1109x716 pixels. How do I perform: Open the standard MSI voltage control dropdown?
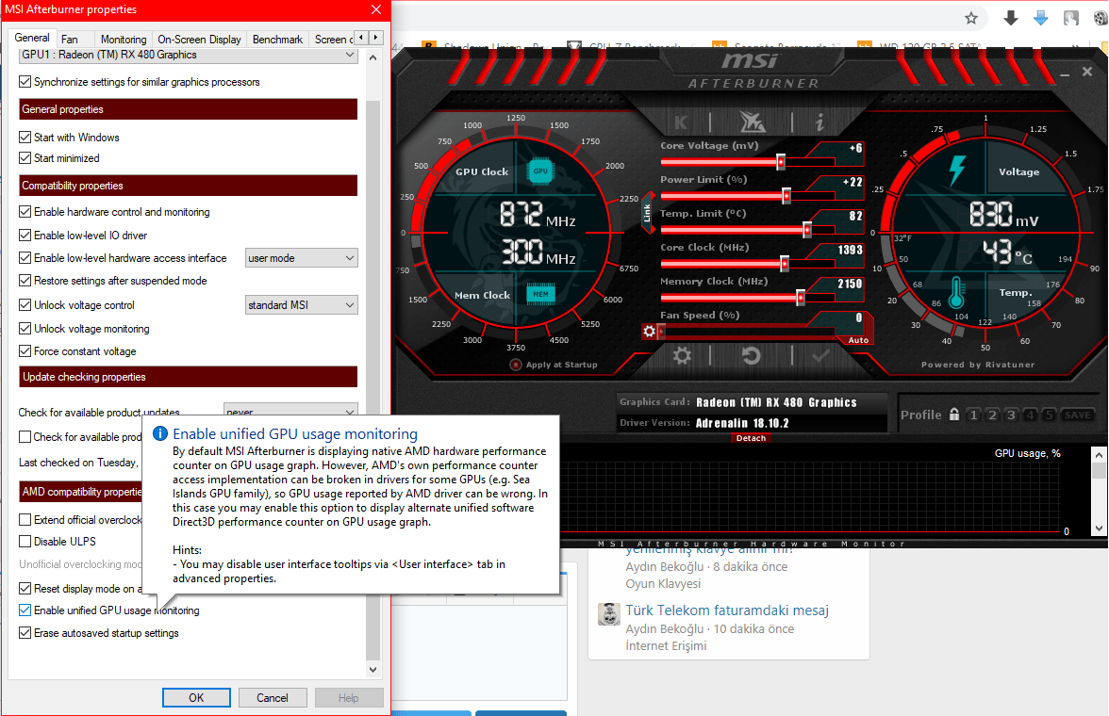(302, 305)
